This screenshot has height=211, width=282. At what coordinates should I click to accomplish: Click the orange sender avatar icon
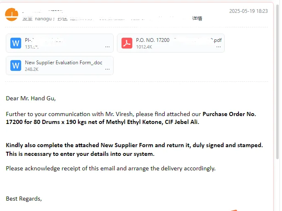tap(11, 15)
